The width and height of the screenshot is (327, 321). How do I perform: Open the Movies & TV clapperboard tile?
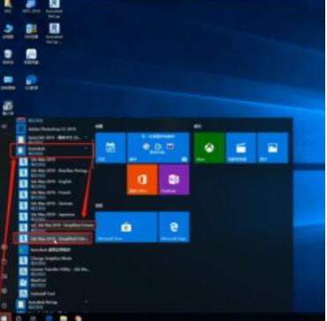coord(241,148)
